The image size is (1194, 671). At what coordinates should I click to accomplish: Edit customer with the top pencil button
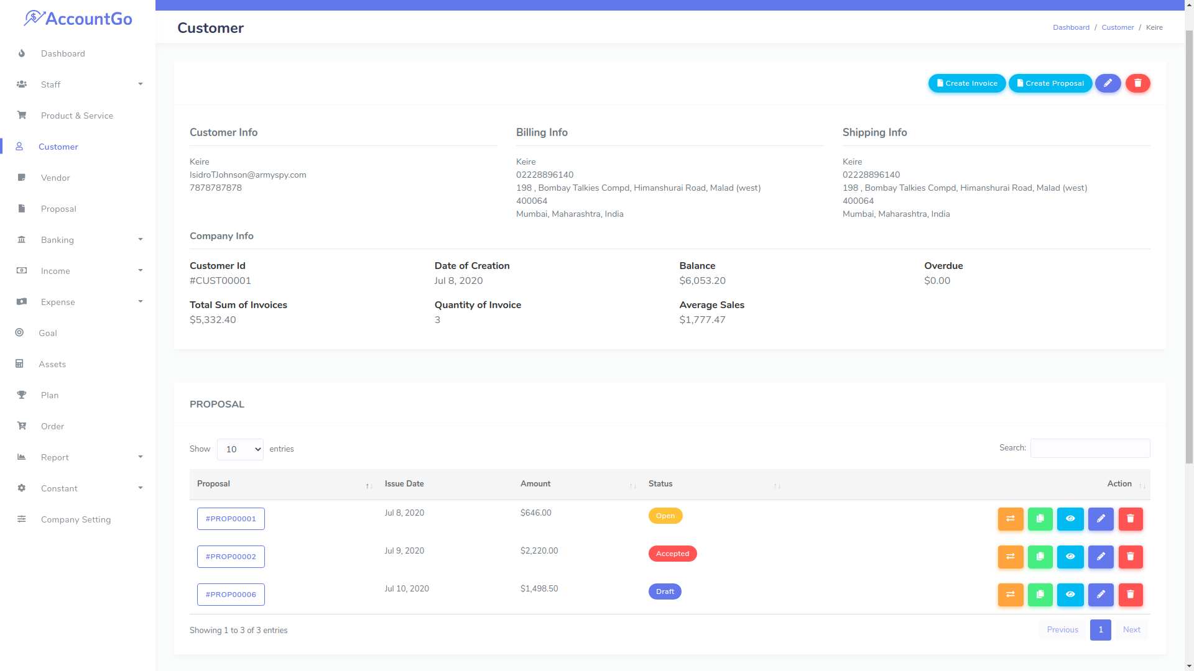(x=1108, y=83)
